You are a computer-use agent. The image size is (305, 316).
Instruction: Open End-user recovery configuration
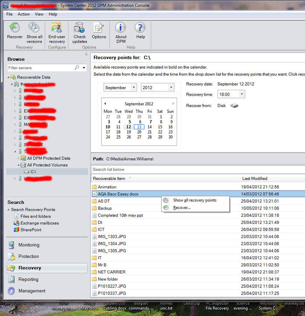pyautogui.click(x=56, y=27)
